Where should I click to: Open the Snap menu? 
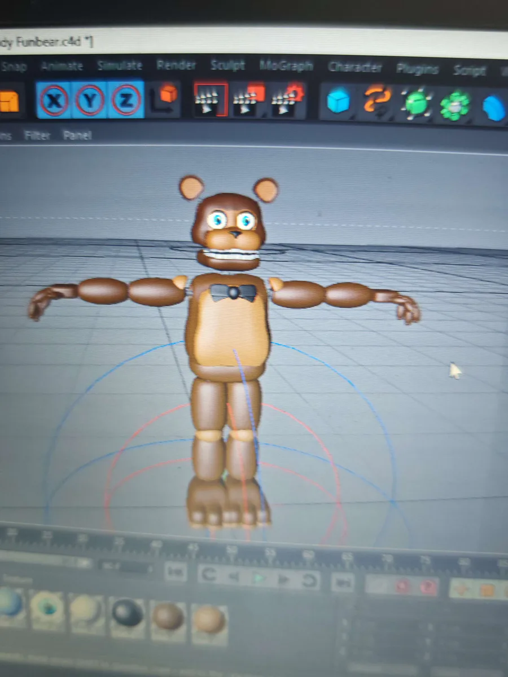pyautogui.click(x=14, y=67)
